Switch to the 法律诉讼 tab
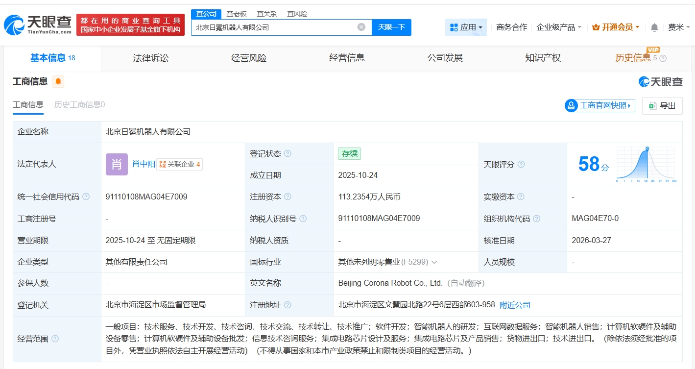Viewport: 695px width, 369px height. (151, 58)
